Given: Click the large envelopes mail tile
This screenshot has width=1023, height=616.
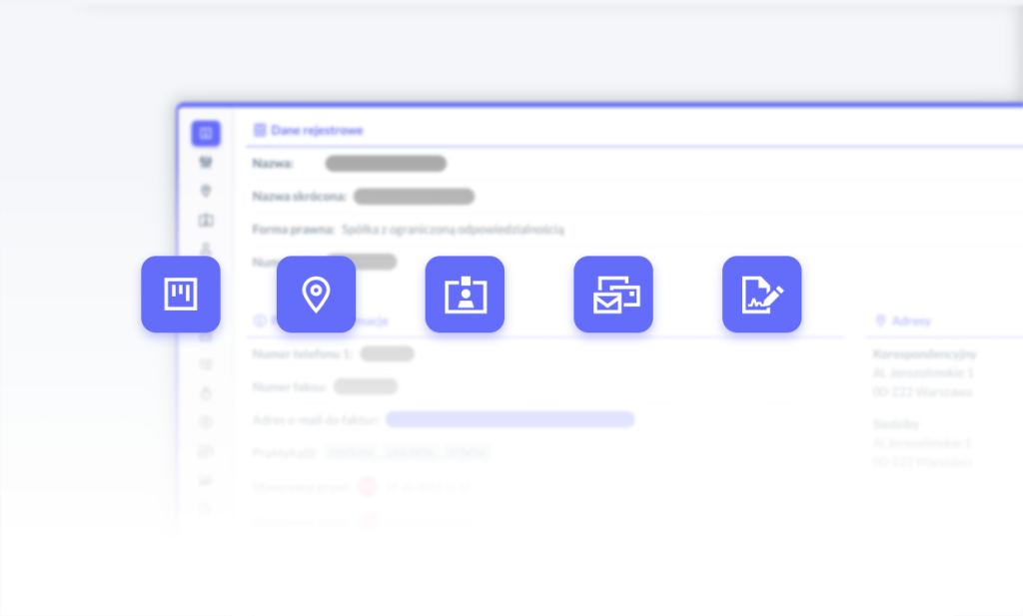Looking at the screenshot, I should pos(613,294).
